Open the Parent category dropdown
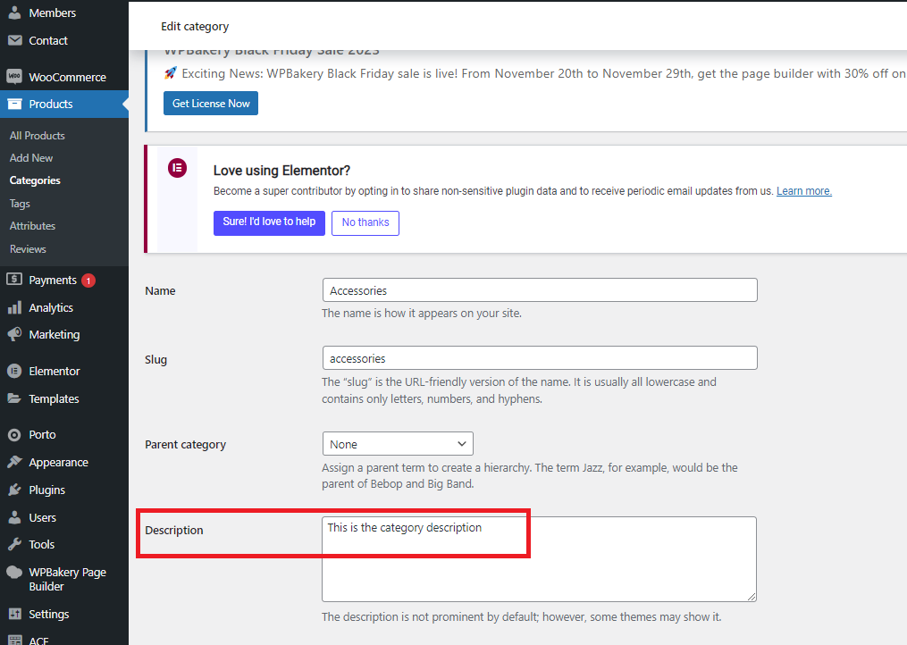Image resolution: width=907 pixels, height=645 pixels. (398, 444)
